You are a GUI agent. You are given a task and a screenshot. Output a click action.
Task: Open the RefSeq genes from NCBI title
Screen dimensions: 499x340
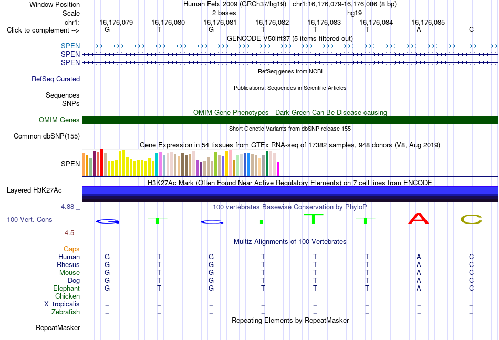pos(290,71)
